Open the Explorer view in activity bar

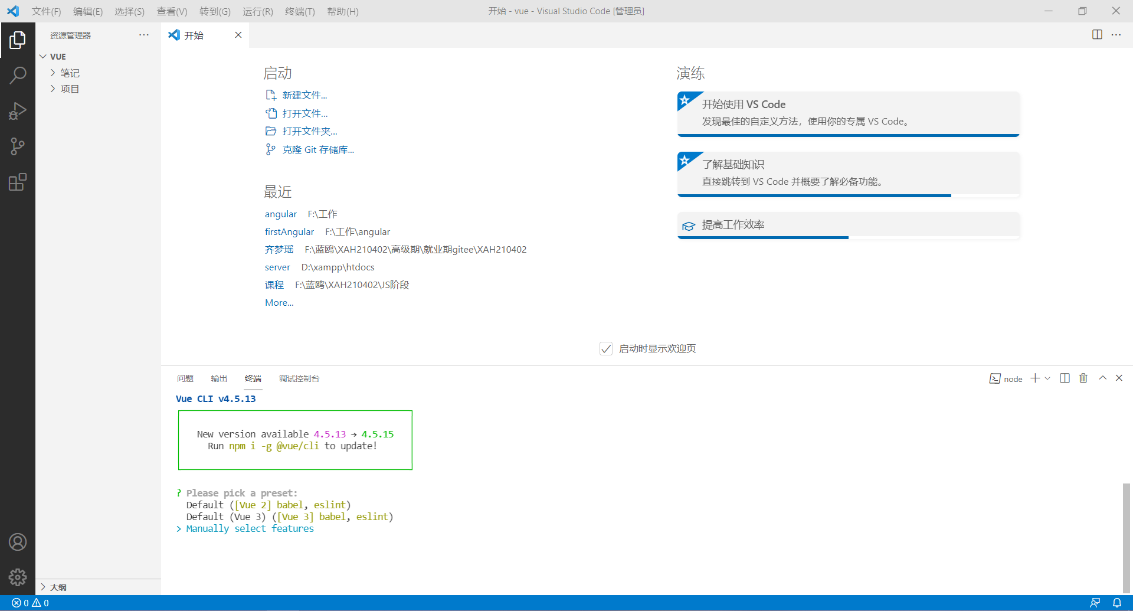click(x=18, y=40)
